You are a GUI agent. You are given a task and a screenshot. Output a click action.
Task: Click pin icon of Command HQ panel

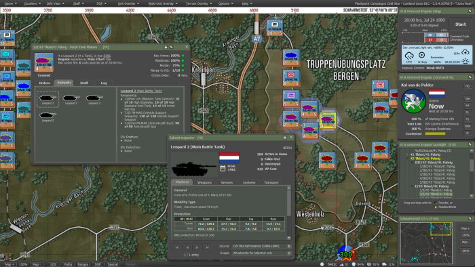pos(470,77)
